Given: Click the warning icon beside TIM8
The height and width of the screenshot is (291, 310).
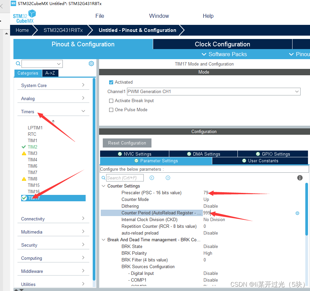Looking at the screenshot, I should pos(24,179).
